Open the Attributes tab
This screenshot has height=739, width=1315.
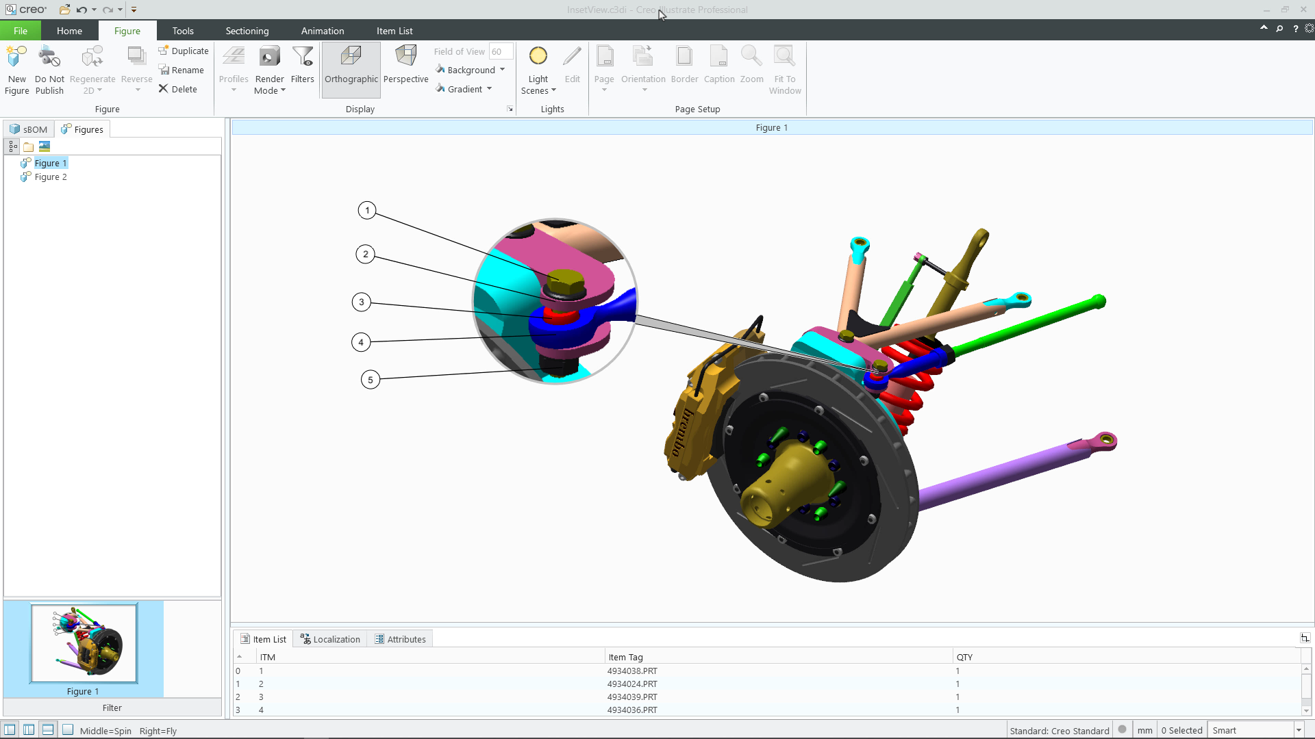click(400, 639)
